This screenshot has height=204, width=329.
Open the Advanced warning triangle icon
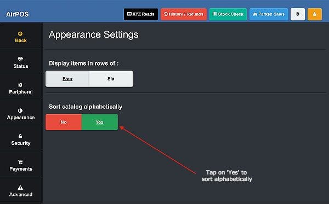pos(20,188)
